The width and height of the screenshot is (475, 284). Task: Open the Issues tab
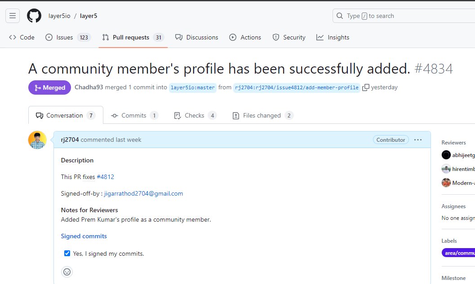coord(68,38)
